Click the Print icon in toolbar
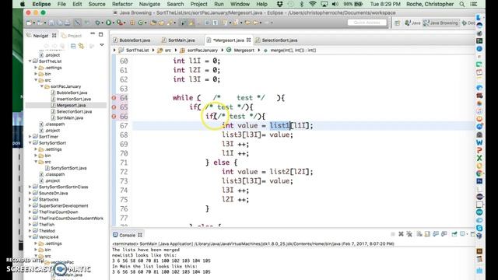Screen dimensions: 498x280 click(68, 23)
